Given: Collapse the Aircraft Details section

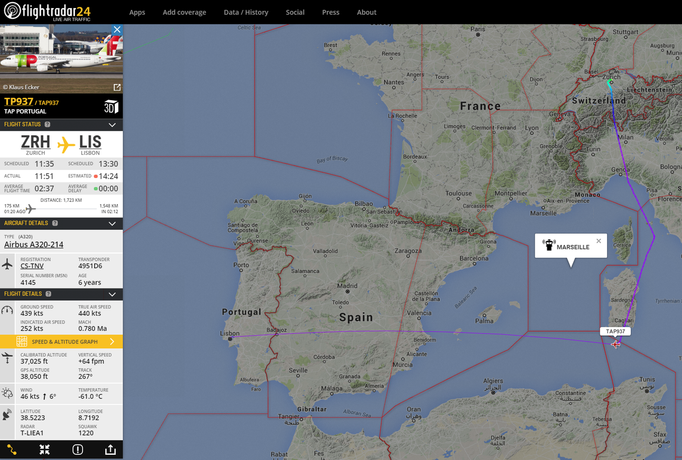Looking at the screenshot, I should [112, 223].
